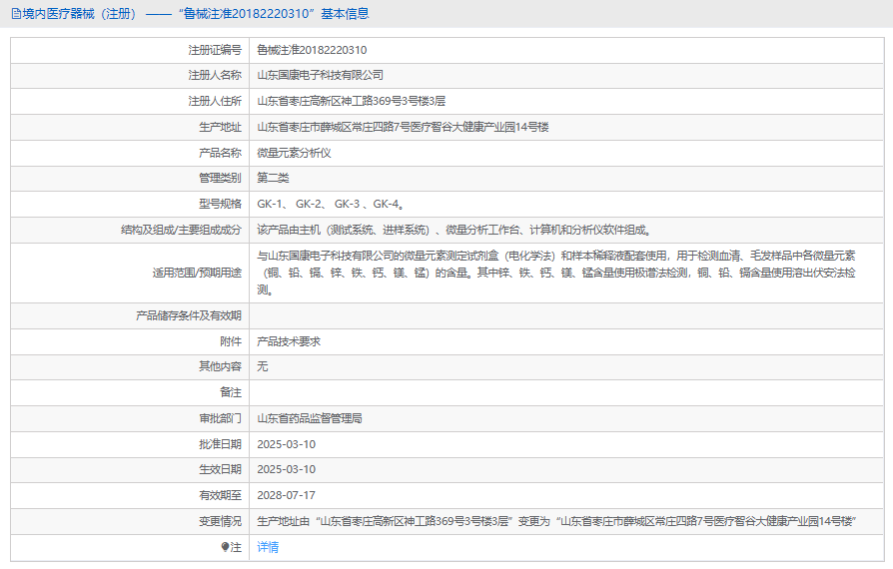Click the label 有效期至
This screenshot has width=893, height=569.
pyautogui.click(x=220, y=495)
